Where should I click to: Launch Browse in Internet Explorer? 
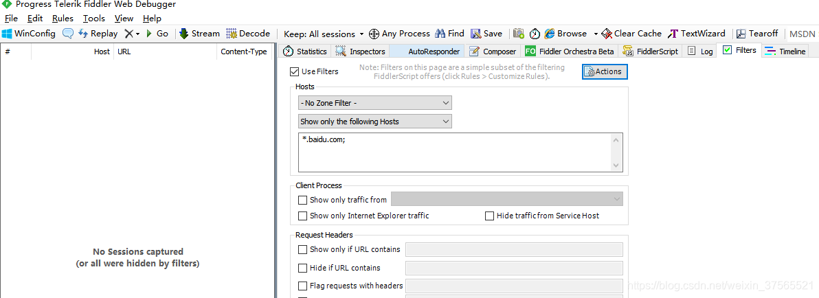[566, 34]
